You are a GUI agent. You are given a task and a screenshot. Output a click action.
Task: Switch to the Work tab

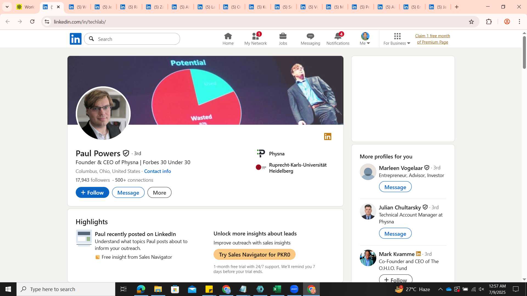[25, 7]
